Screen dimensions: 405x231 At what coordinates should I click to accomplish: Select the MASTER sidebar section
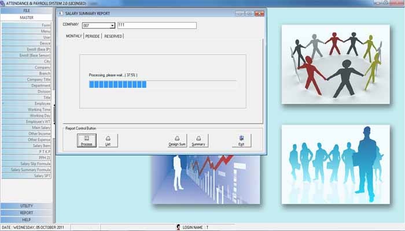[27, 17]
